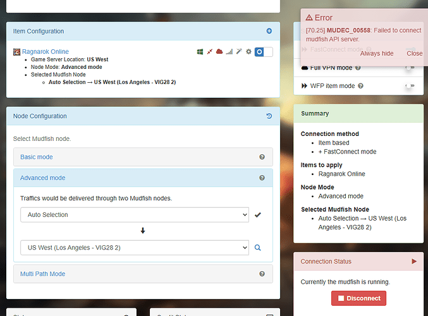Click the Ragnarok Online game thumbnail icon
The image size is (428, 316).
(x=16, y=52)
